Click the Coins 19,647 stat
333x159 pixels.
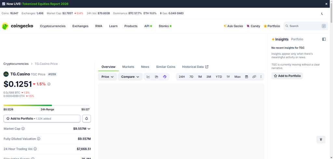pyautogui.click(x=10, y=13)
